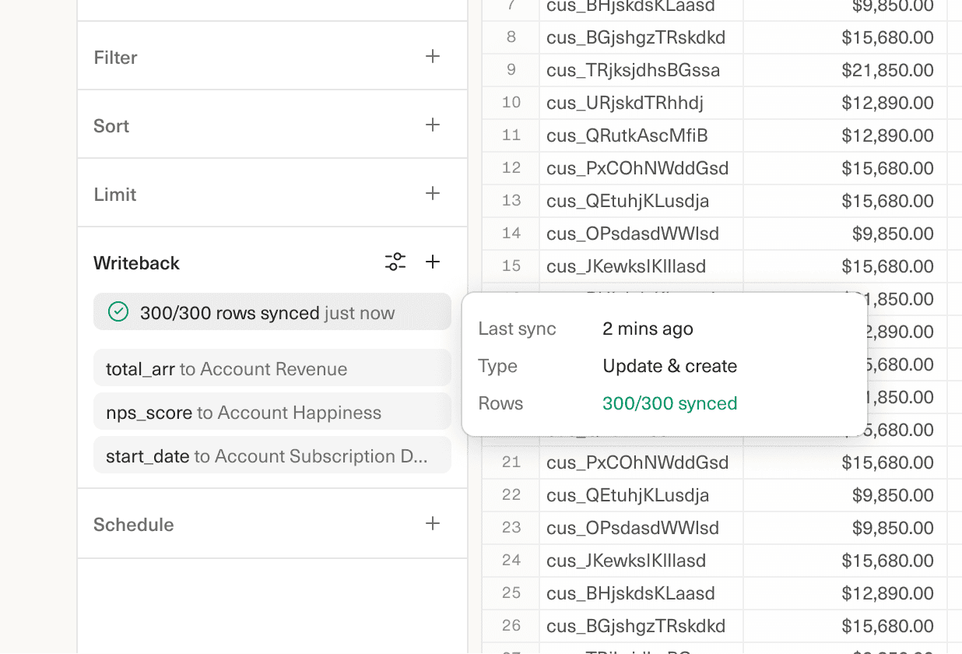Add a Sort rule using the plus icon
This screenshot has height=654, width=962.
coord(433,124)
